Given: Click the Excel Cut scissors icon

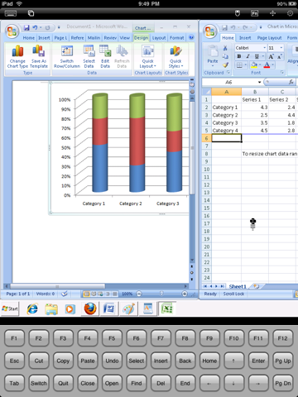Looking at the screenshot, I should tap(225, 48).
